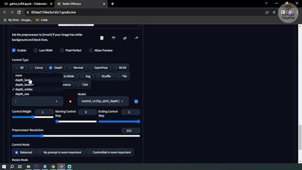This screenshot has width=302, height=170.
Task: Click the Ending Control Step slider
Action: [x=119, y=121]
